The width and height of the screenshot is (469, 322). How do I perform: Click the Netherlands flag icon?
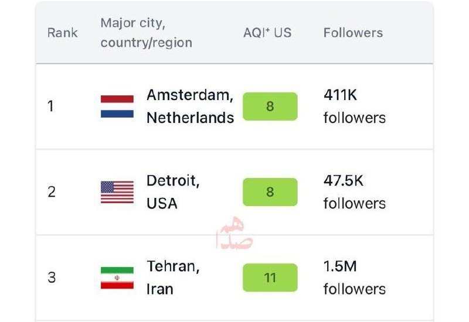coord(117,107)
